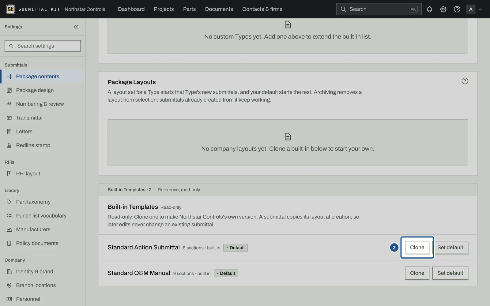This screenshot has height=306, width=490.
Task: Click the Standard Action Submittal title
Action: point(144,247)
